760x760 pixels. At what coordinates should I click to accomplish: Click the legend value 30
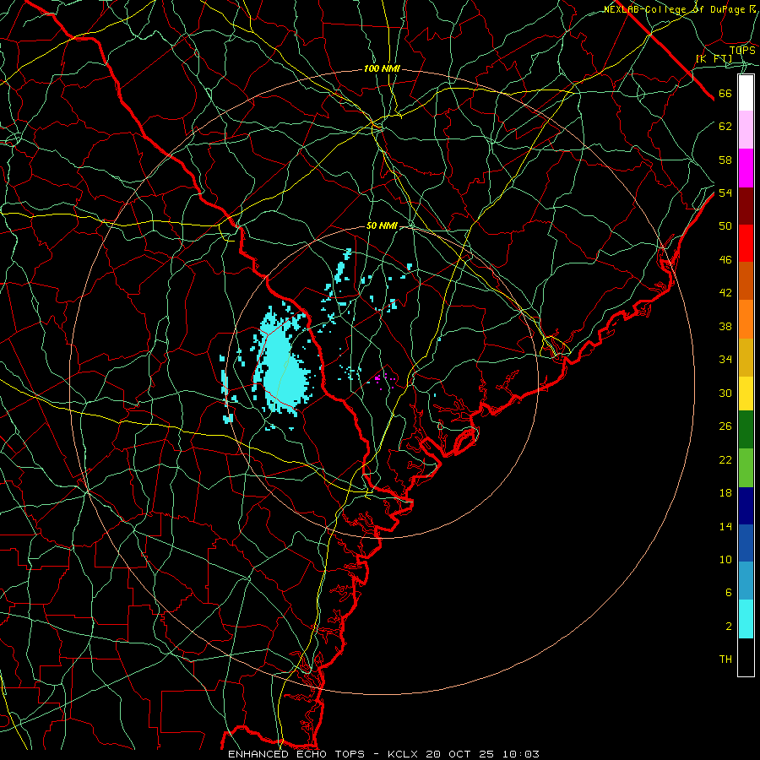(725, 393)
